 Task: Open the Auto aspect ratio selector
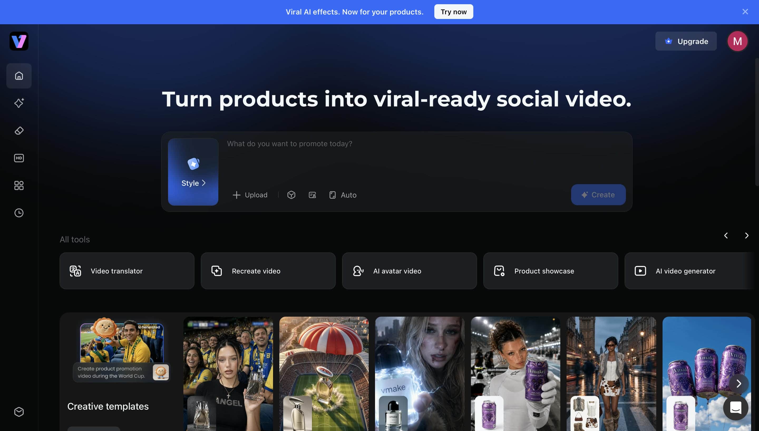coord(343,195)
